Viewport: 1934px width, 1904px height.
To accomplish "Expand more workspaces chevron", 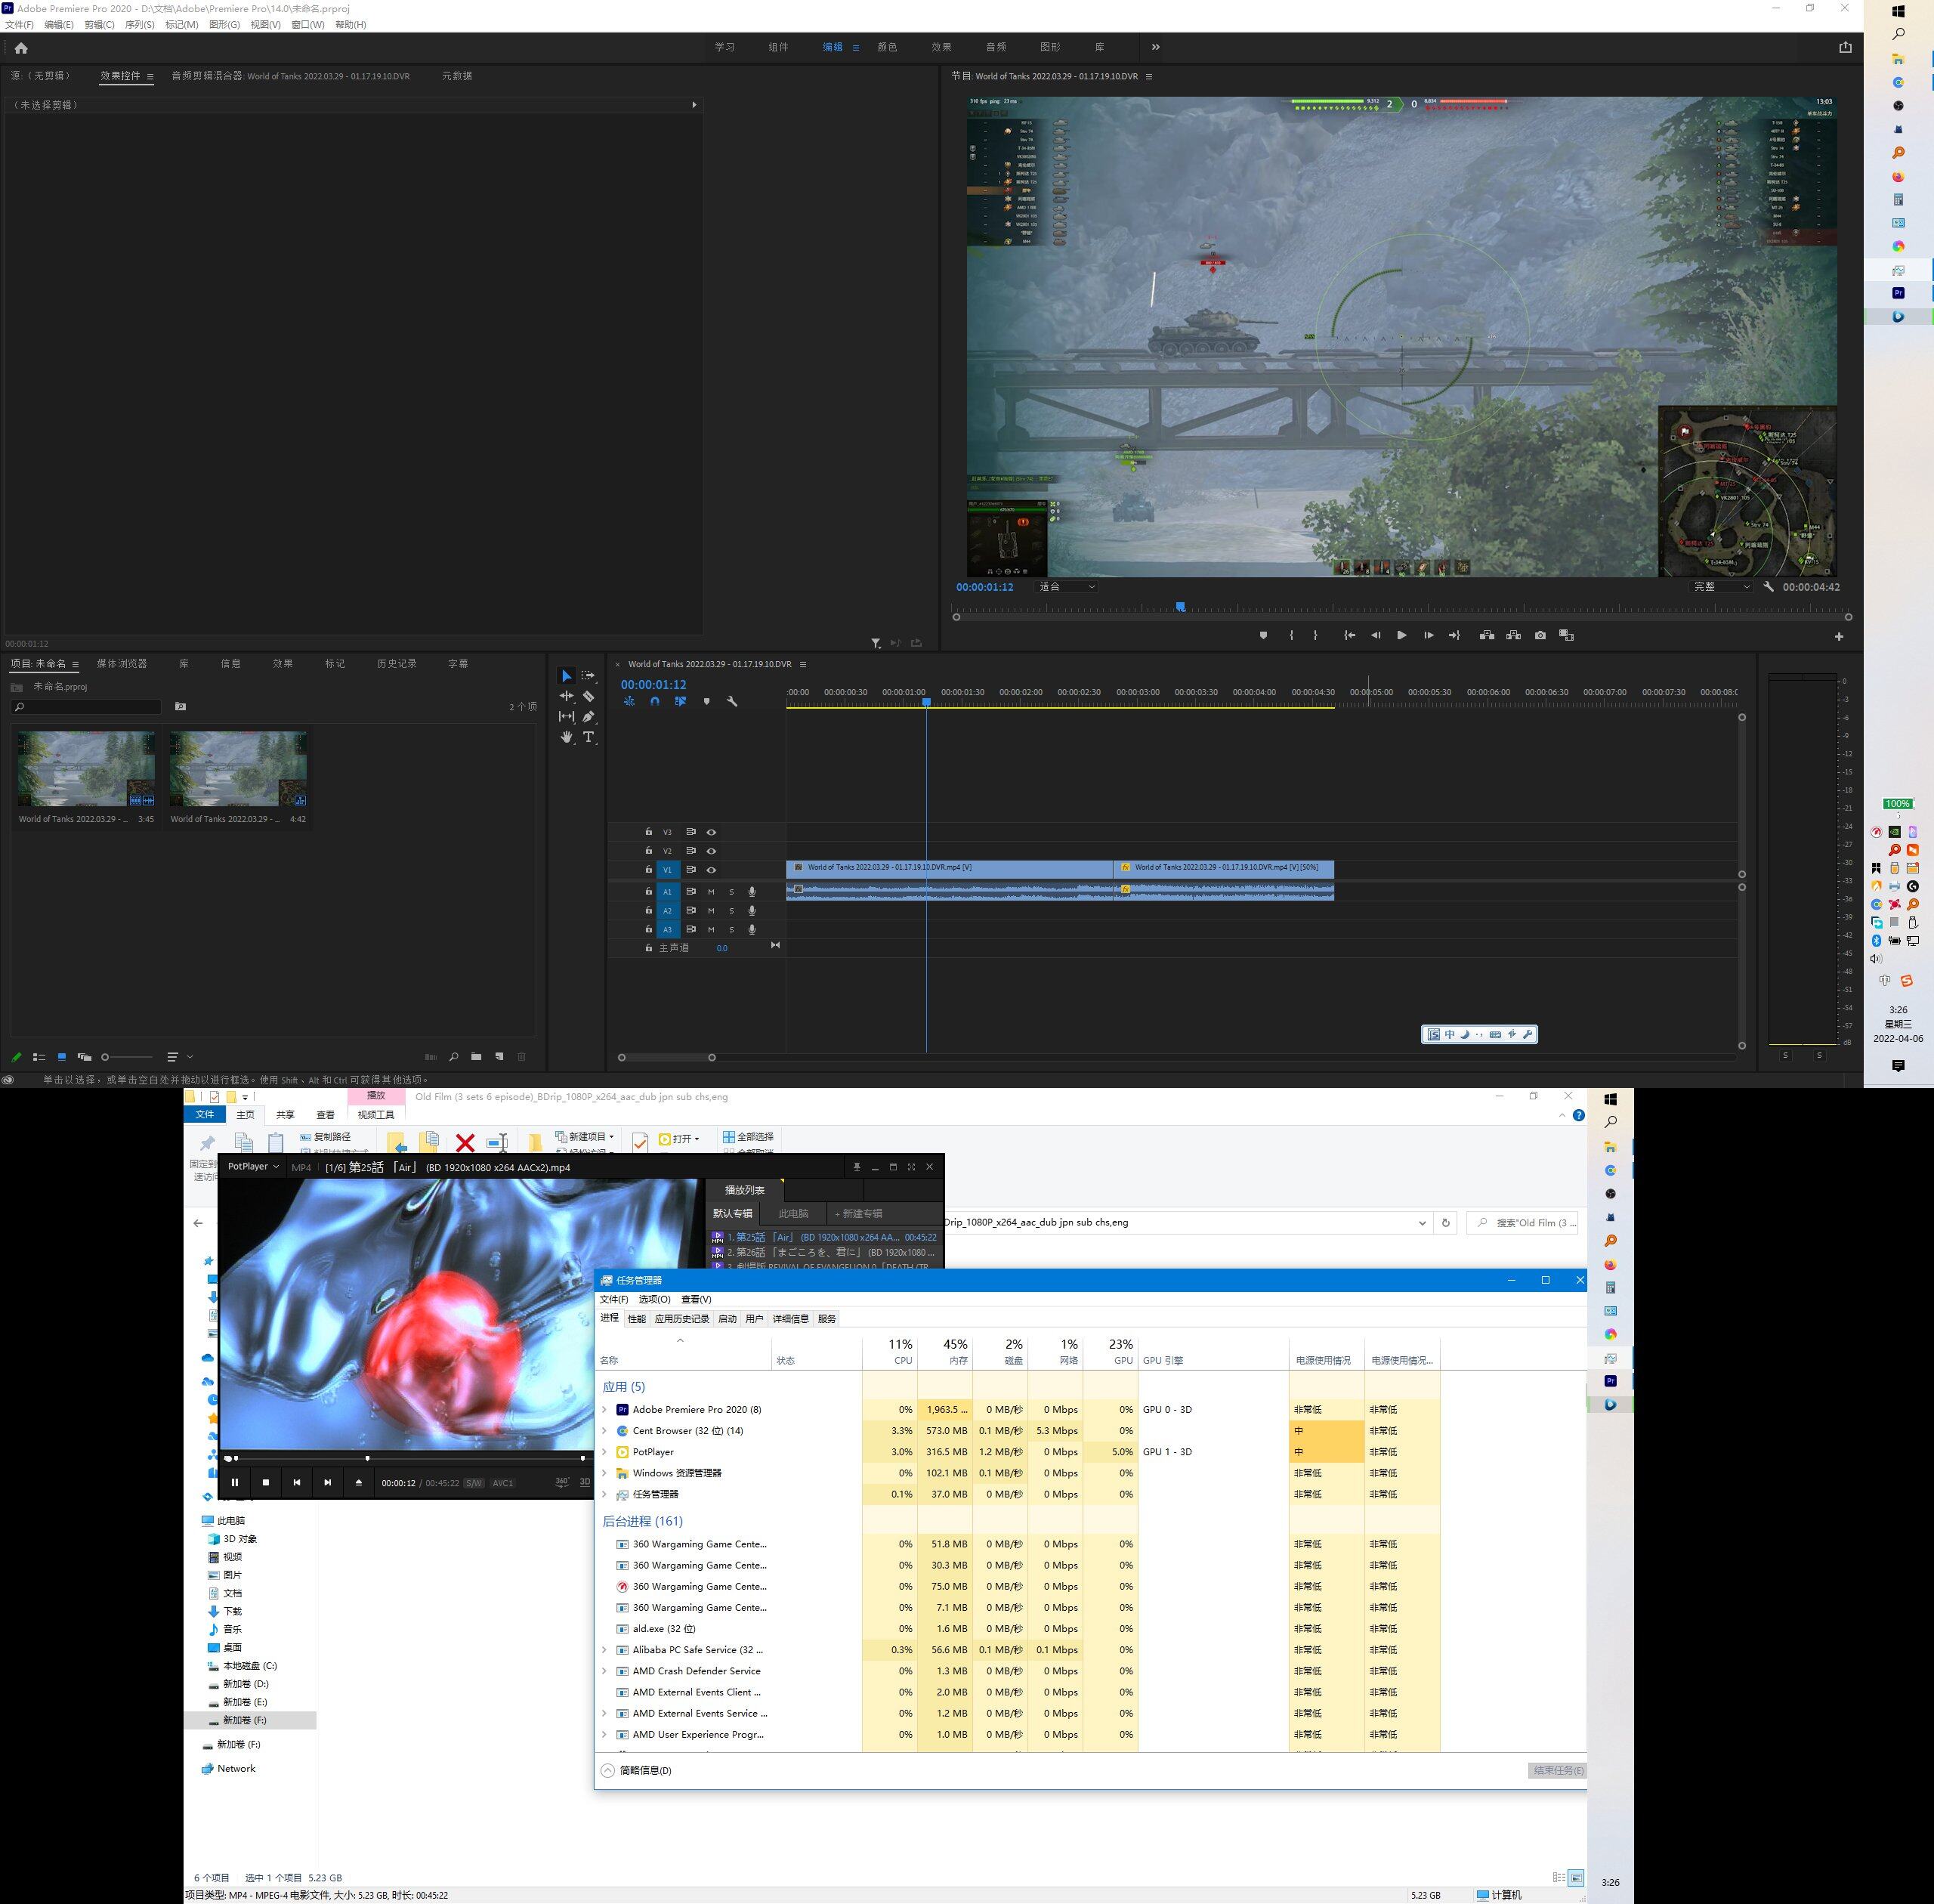I will click(x=1155, y=47).
